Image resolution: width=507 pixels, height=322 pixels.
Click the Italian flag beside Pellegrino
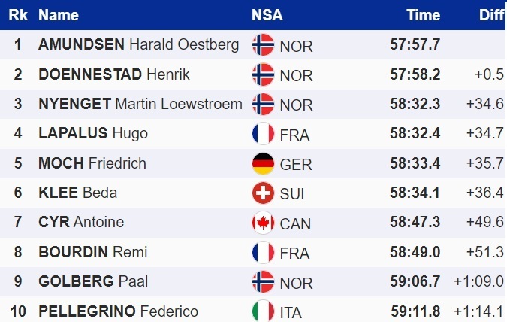click(263, 311)
